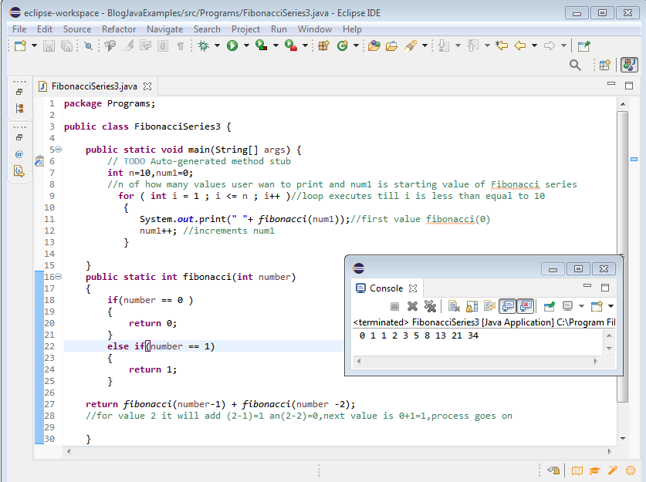This screenshot has width=646, height=482.
Task: Open the New Java Project wizard icon
Action: tap(323, 46)
